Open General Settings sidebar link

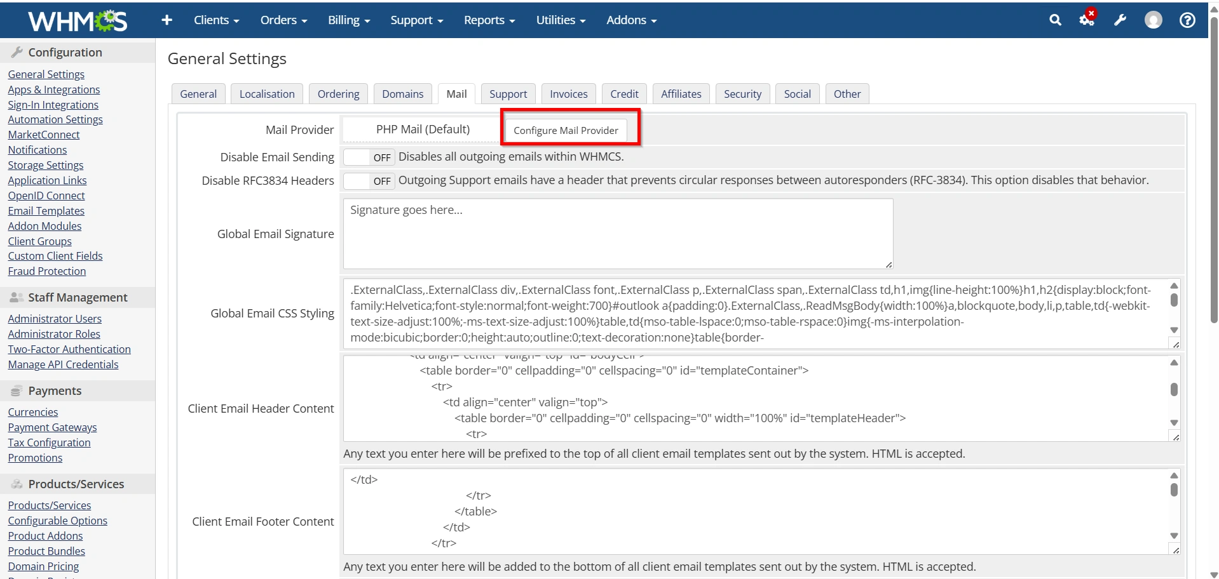pyautogui.click(x=46, y=74)
